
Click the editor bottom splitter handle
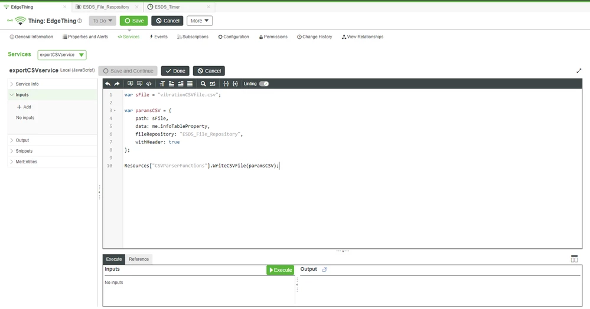point(343,251)
